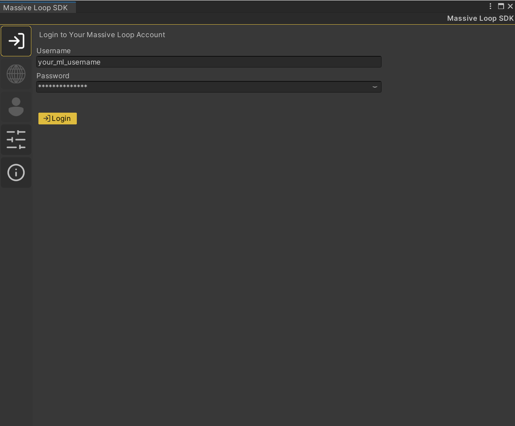515x426 pixels.
Task: Close the Massive Loop SDK window
Action: [510, 6]
